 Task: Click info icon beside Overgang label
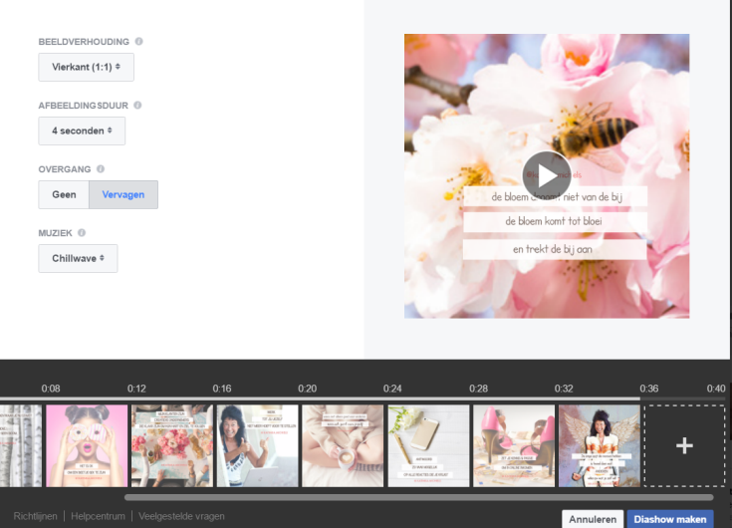coord(101,169)
